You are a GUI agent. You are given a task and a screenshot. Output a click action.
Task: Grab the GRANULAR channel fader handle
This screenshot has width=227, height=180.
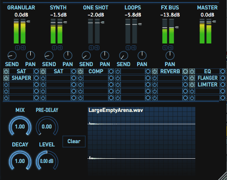click(28, 22)
